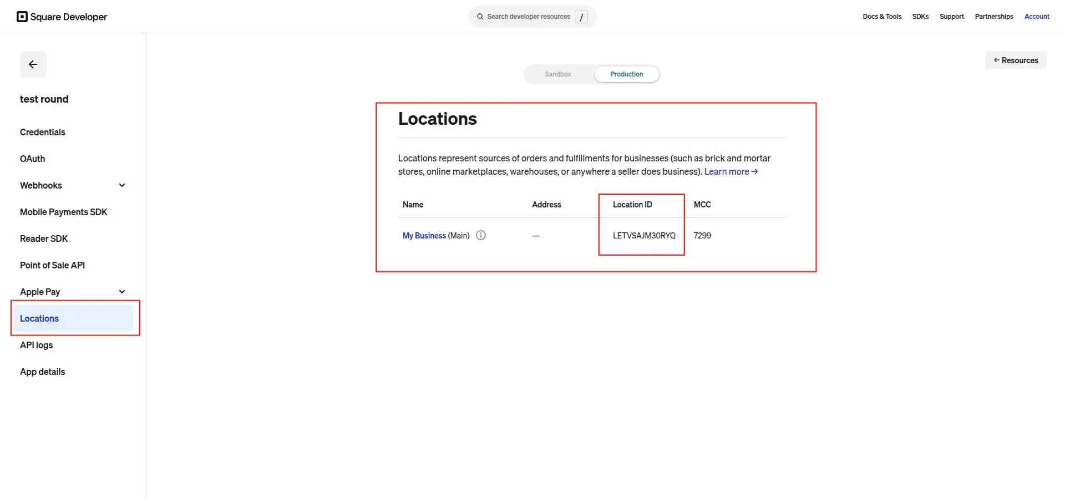Screen dimensions: 1065x498
Task: Select Locations in the sidebar
Action: click(x=74, y=318)
